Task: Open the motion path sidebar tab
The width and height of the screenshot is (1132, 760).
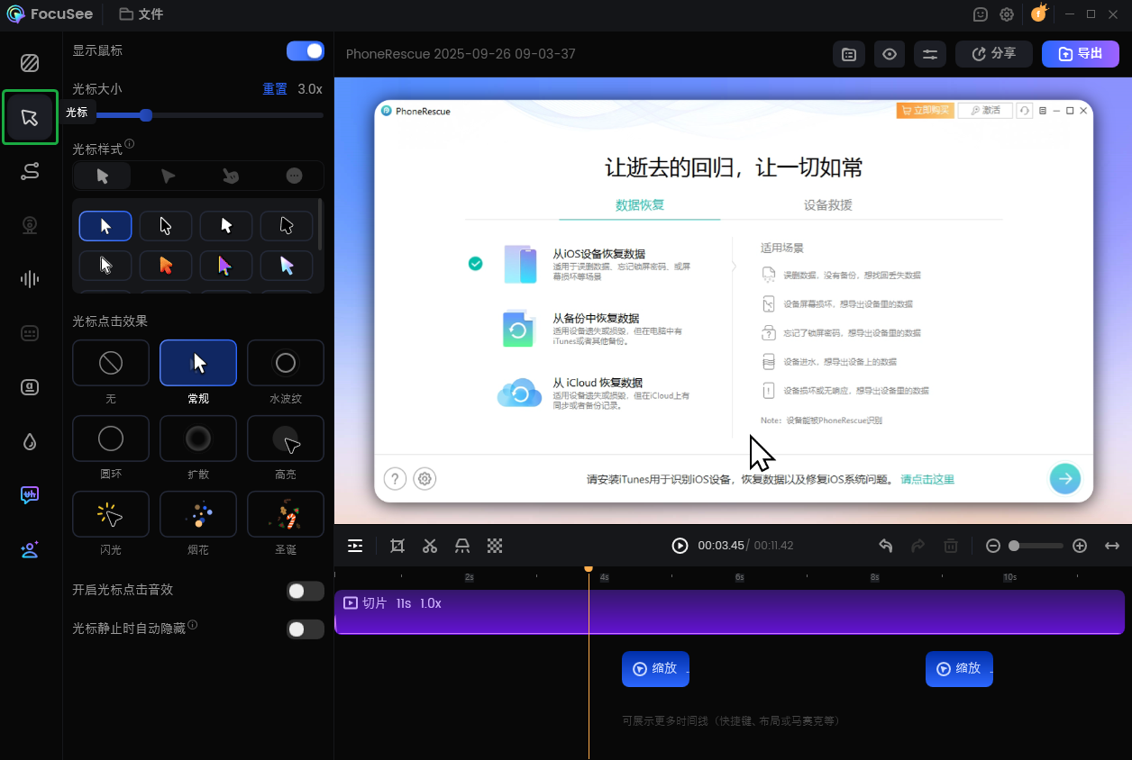Action: (30, 171)
